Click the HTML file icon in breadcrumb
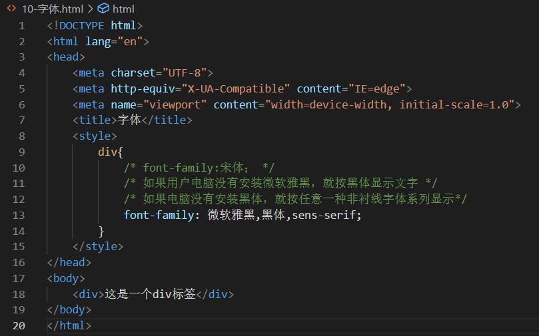This screenshot has height=336, width=539. click(x=11, y=9)
